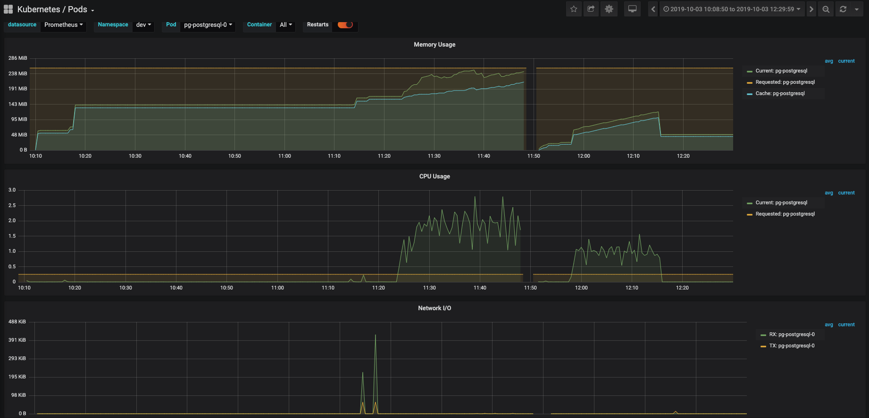The width and height of the screenshot is (869, 418).
Task: Click the CPU peak near 11:40
Action: pos(475,198)
